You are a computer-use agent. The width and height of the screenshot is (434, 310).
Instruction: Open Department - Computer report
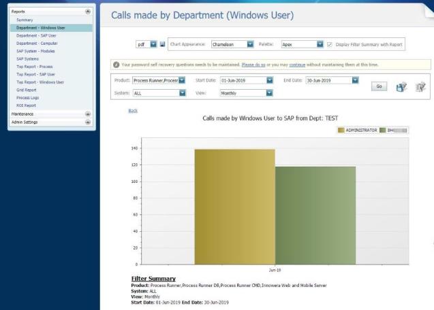point(37,44)
